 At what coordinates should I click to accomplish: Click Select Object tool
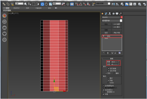point(25,4)
